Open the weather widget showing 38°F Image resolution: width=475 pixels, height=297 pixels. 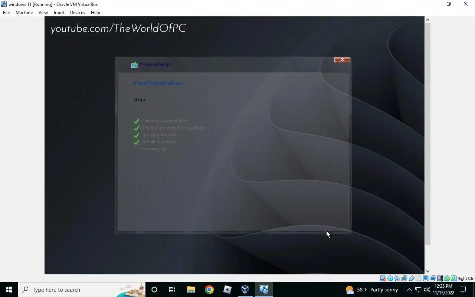point(372,290)
